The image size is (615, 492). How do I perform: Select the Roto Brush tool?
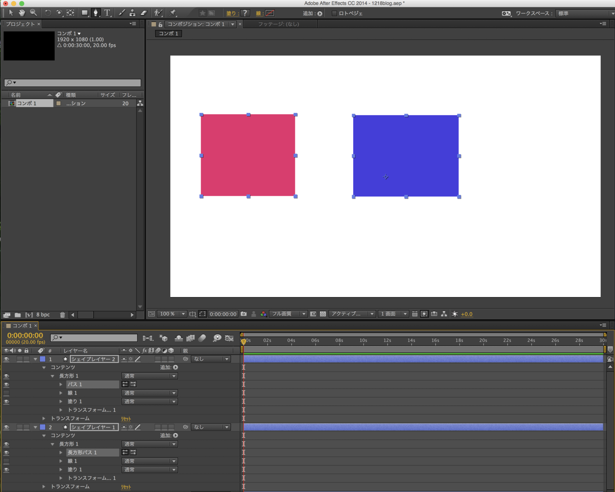[158, 13]
